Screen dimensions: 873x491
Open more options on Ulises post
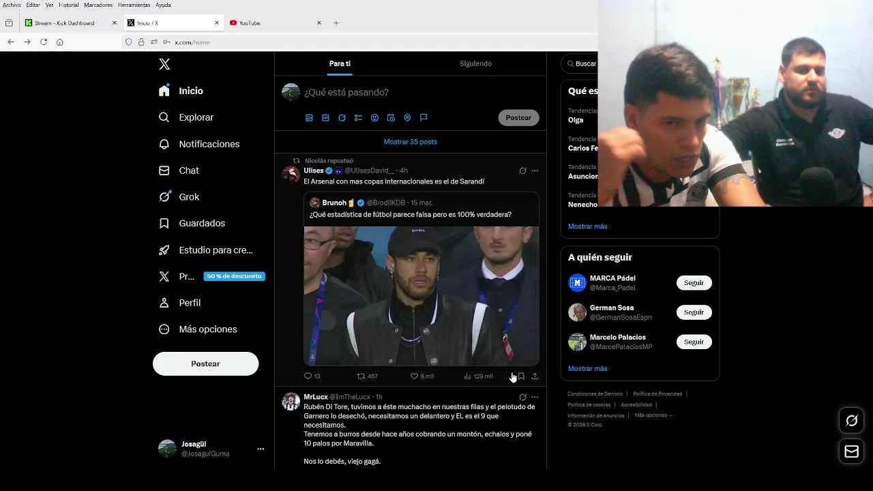coord(535,170)
